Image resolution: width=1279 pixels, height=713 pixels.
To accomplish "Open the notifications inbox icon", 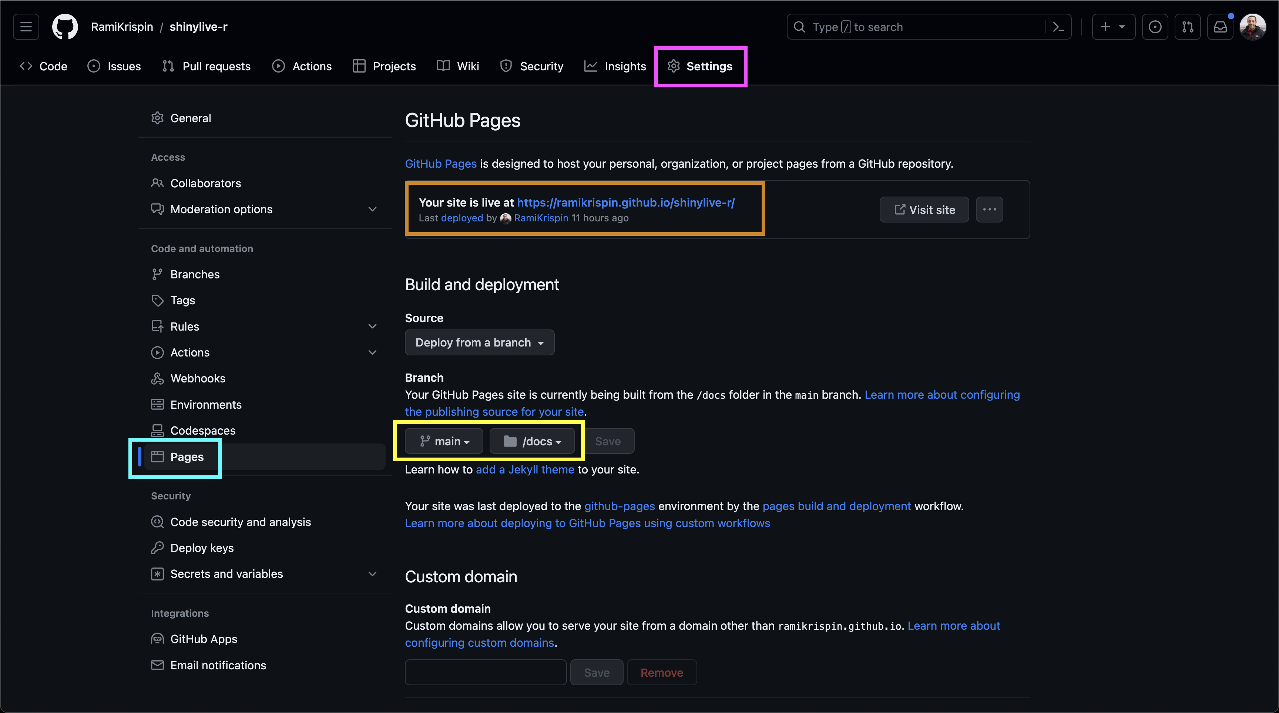I will click(1220, 27).
